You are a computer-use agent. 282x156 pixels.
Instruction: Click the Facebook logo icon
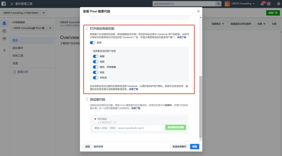point(4,4)
